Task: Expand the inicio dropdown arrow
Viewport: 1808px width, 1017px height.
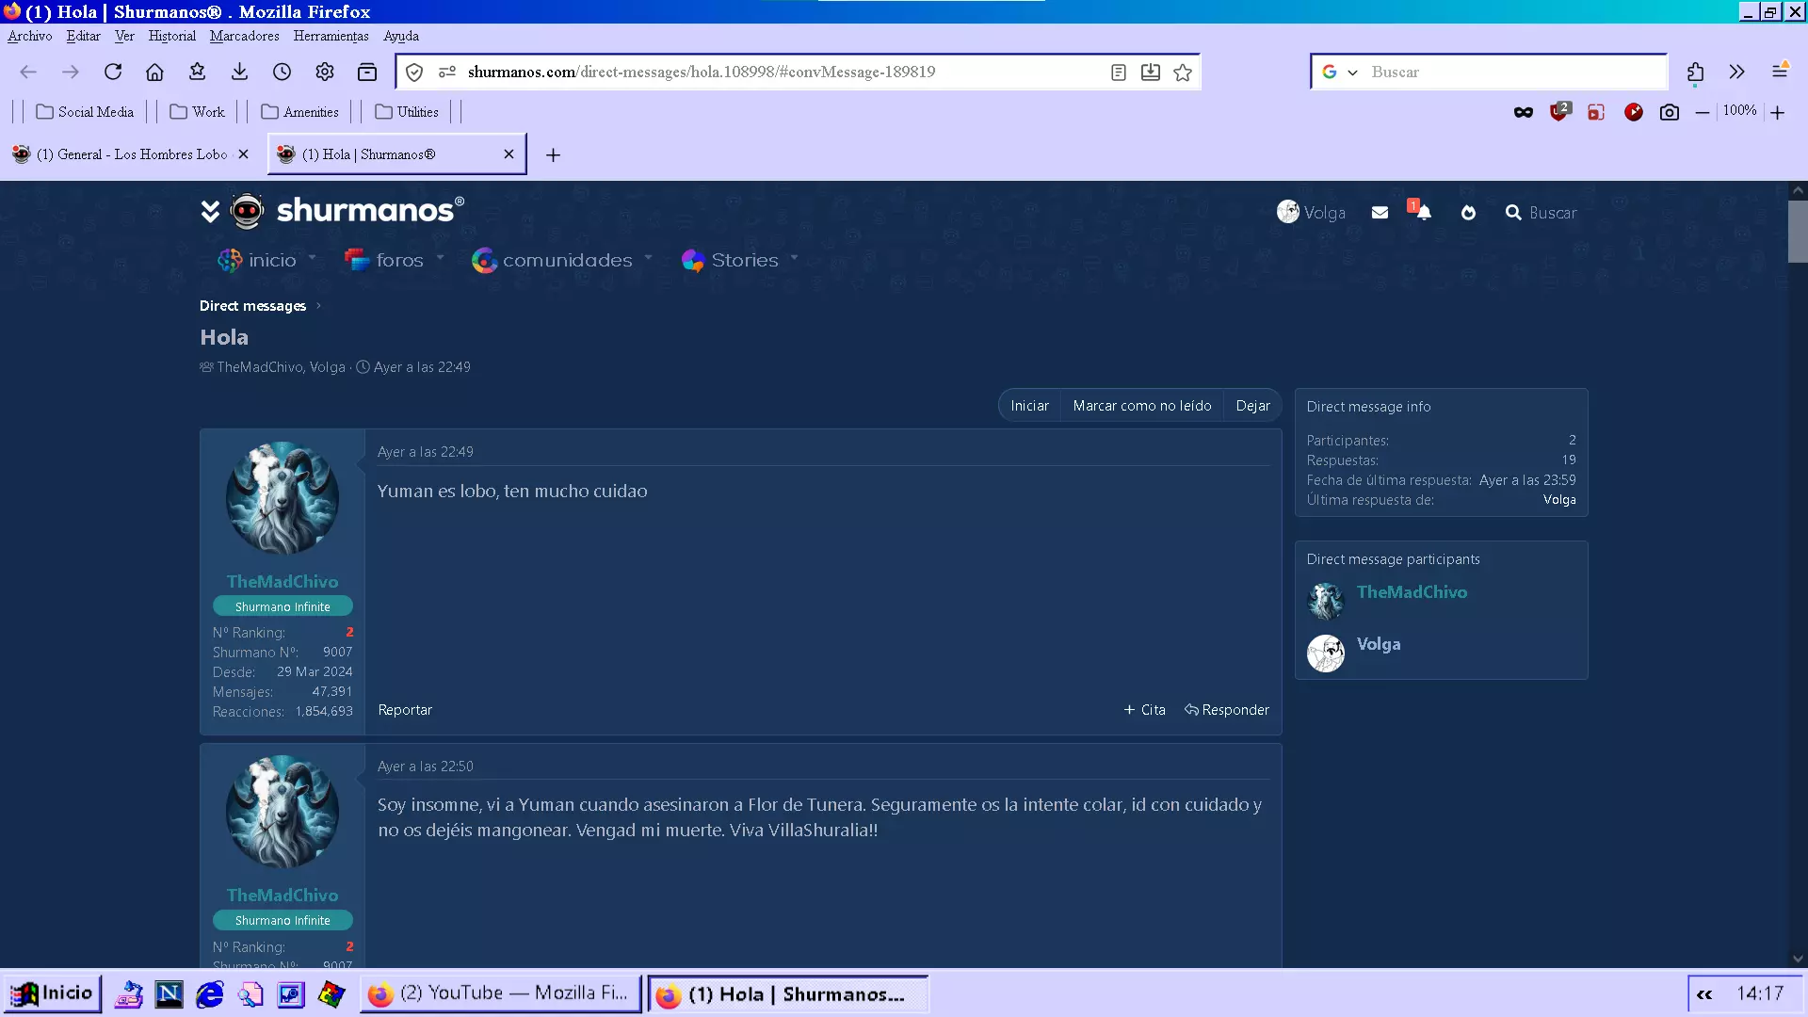Action: [x=313, y=258]
